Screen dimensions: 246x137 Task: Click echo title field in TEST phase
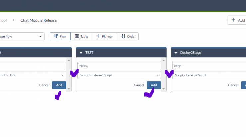(119, 66)
